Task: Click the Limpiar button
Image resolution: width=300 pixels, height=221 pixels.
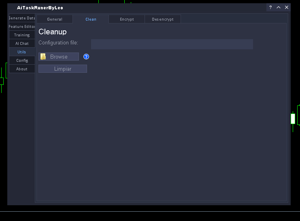Action: point(63,69)
